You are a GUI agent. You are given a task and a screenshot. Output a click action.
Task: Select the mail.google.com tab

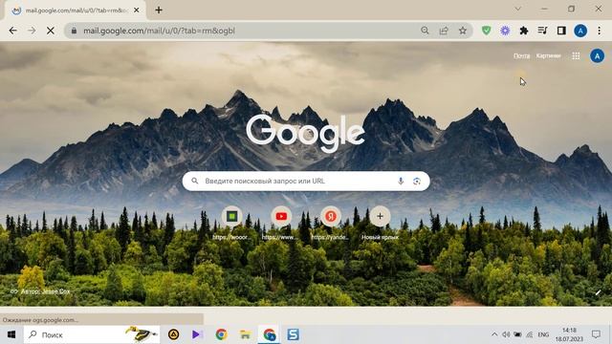(76, 11)
